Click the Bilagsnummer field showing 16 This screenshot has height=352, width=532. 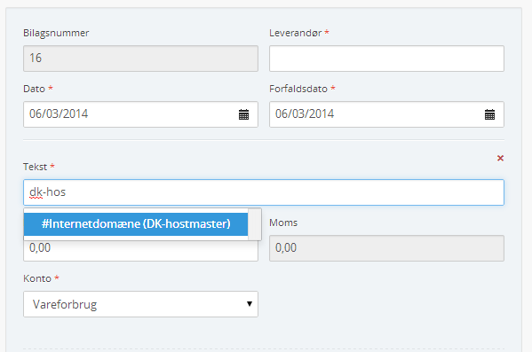click(x=140, y=59)
